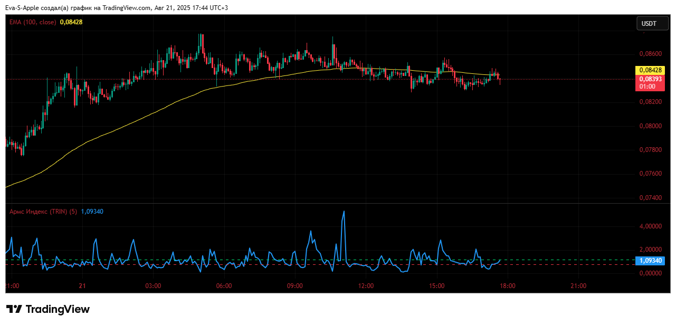Click the 0,07400 price axis label
The height and width of the screenshot is (325, 676).
tap(650, 198)
